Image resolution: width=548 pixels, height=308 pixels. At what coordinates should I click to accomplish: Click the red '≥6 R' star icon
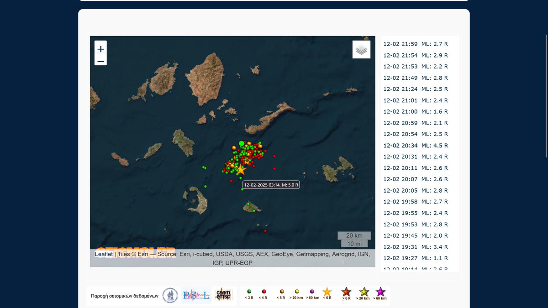pyautogui.click(x=346, y=291)
